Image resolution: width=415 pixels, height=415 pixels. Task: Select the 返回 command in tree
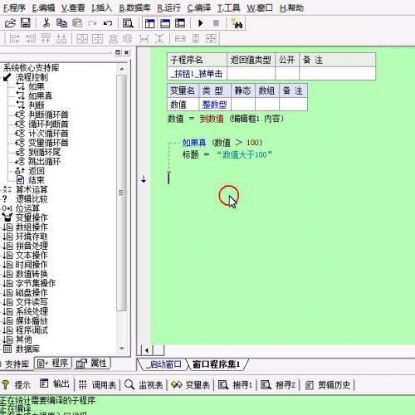(37, 171)
